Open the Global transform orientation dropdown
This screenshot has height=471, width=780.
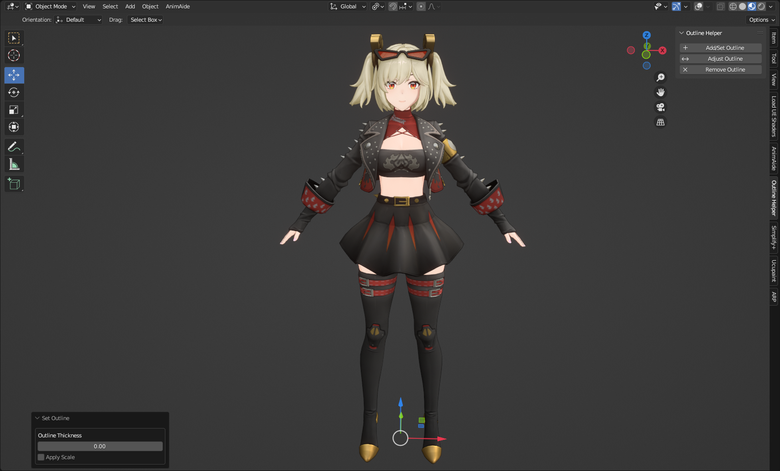(348, 6)
